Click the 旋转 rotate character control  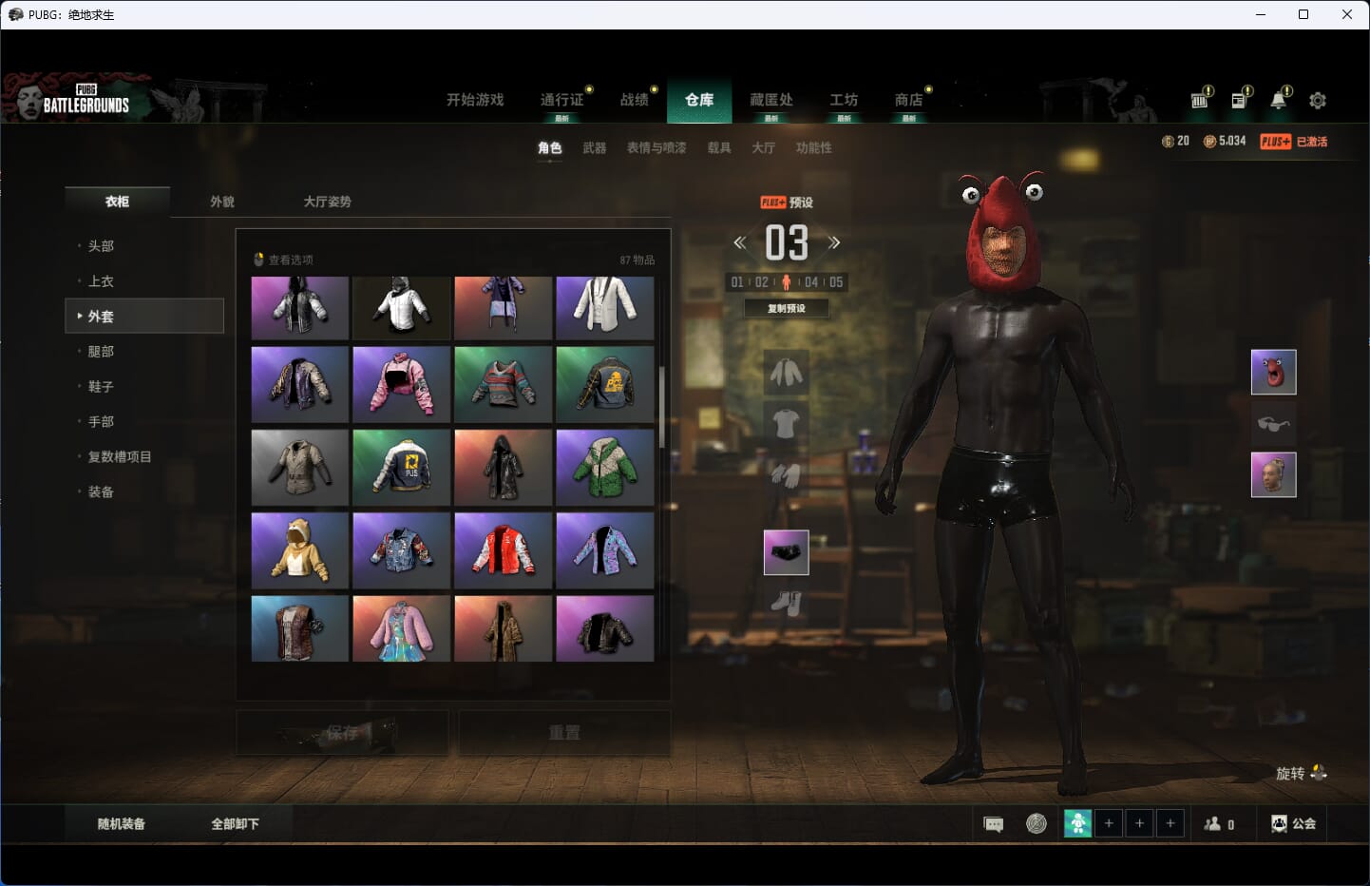point(1301,773)
